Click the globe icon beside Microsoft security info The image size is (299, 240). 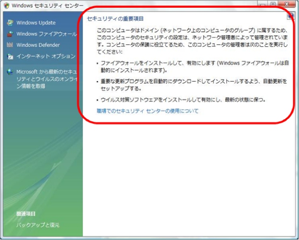click(10, 72)
